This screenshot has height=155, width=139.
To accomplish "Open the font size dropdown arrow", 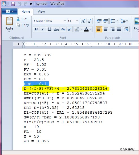I will click(77, 21).
